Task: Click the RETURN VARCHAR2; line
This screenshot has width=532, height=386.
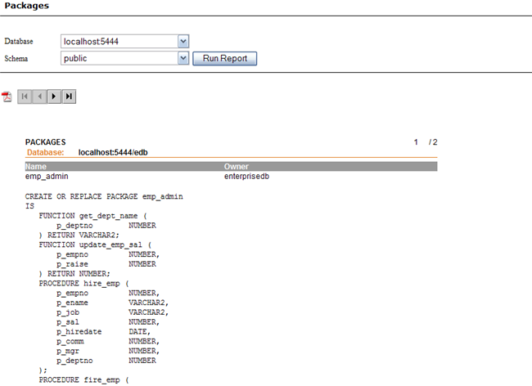Action: [x=79, y=236]
